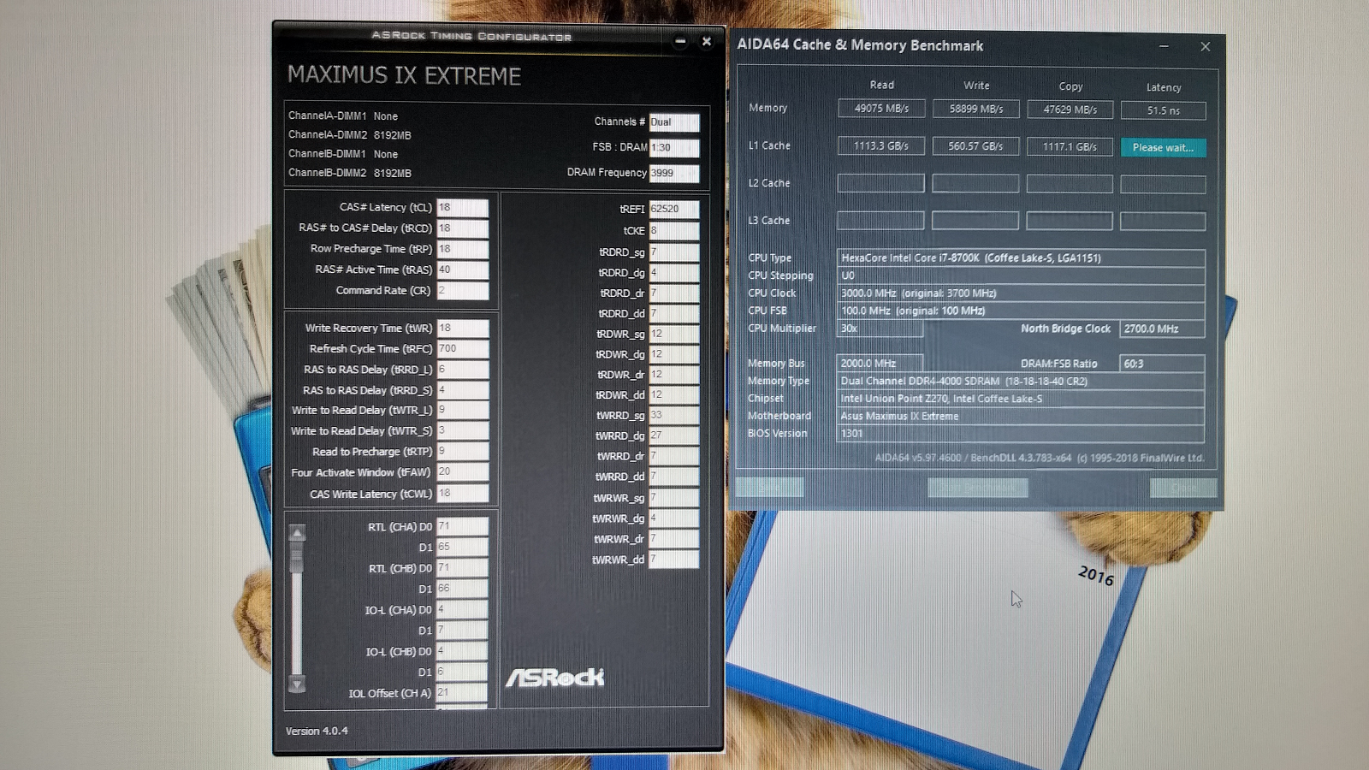Screen dimensions: 1369x770
Task: Click the CAS Write Latency (tCWL) field
Action: click(x=462, y=494)
